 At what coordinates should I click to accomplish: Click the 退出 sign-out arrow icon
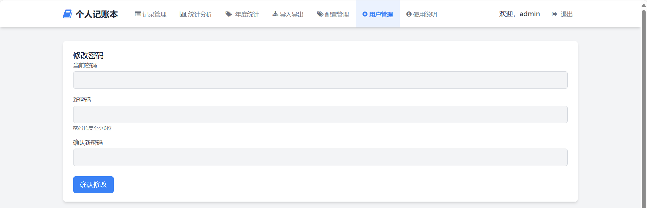click(x=555, y=14)
